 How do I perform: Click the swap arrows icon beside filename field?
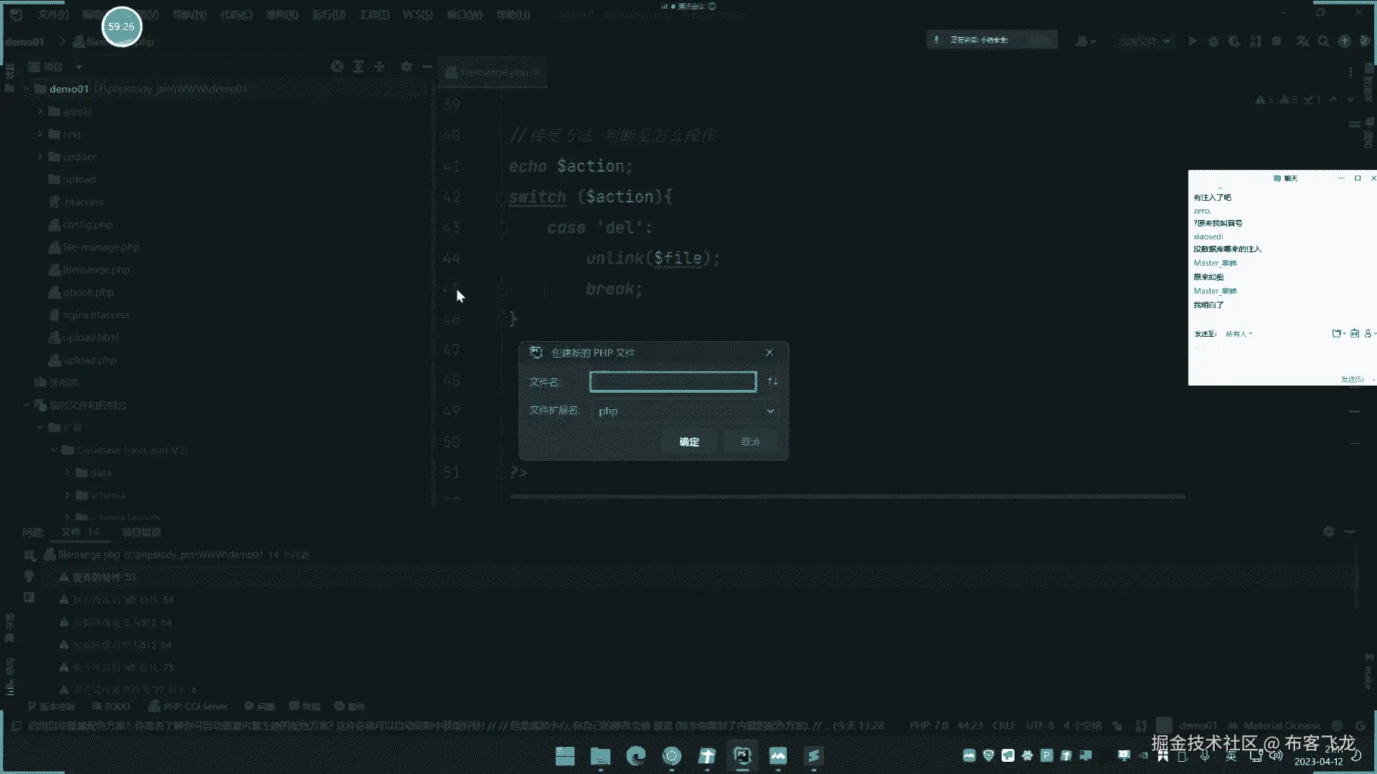pos(772,381)
